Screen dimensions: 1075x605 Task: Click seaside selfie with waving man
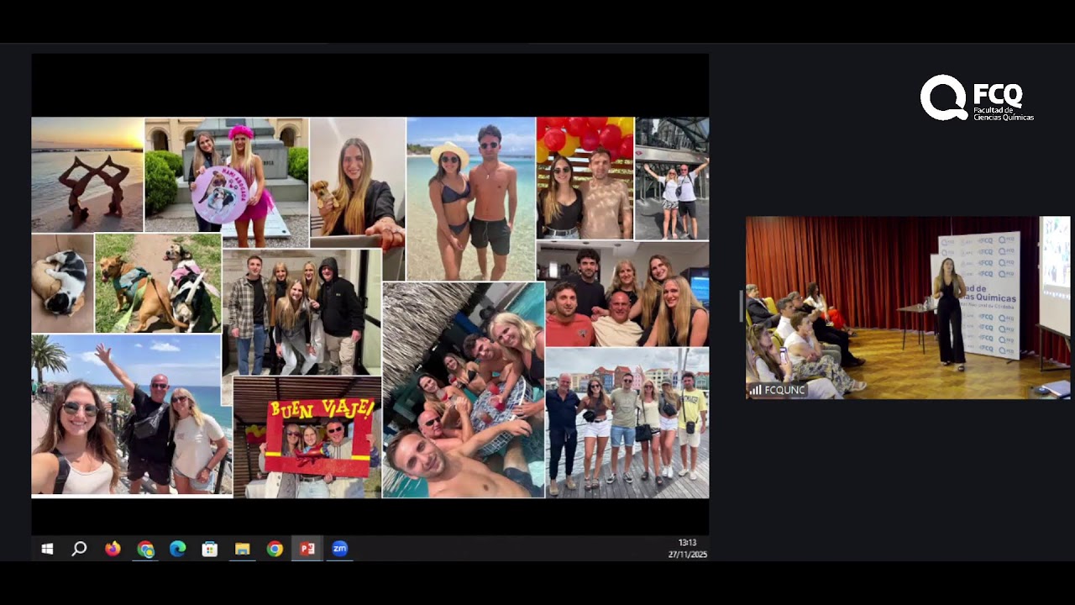click(x=132, y=414)
